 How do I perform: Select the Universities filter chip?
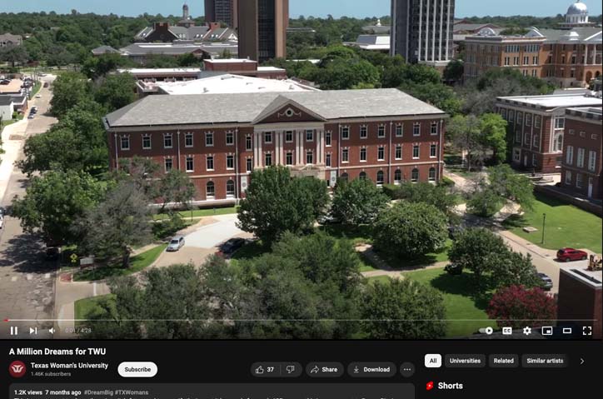(x=465, y=361)
